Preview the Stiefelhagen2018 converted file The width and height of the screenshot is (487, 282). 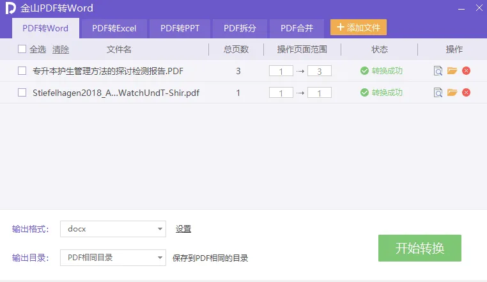pos(438,93)
